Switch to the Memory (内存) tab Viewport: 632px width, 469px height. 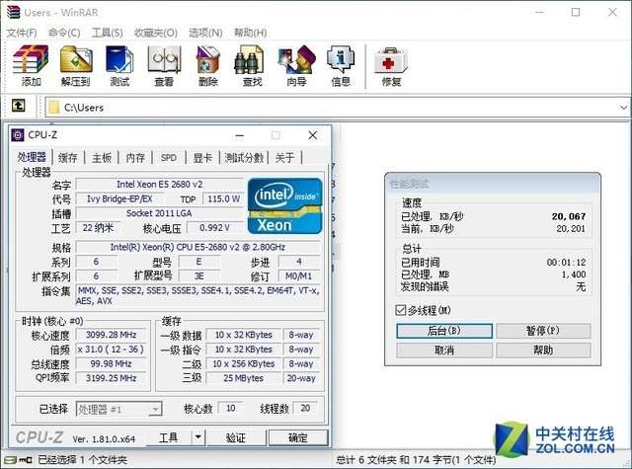[135, 158]
